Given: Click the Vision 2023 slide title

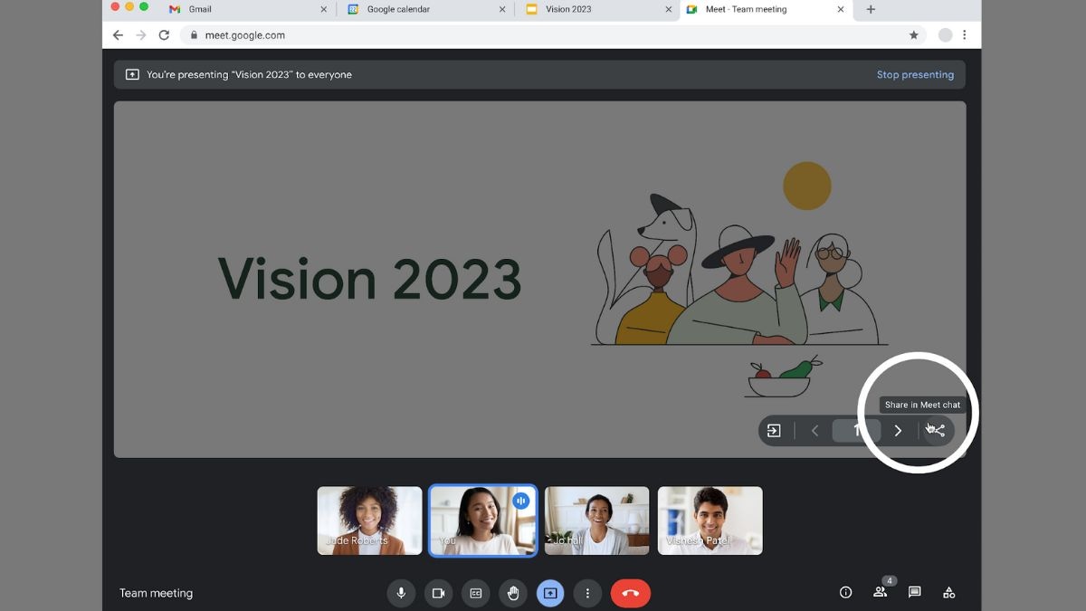Looking at the screenshot, I should [369, 279].
